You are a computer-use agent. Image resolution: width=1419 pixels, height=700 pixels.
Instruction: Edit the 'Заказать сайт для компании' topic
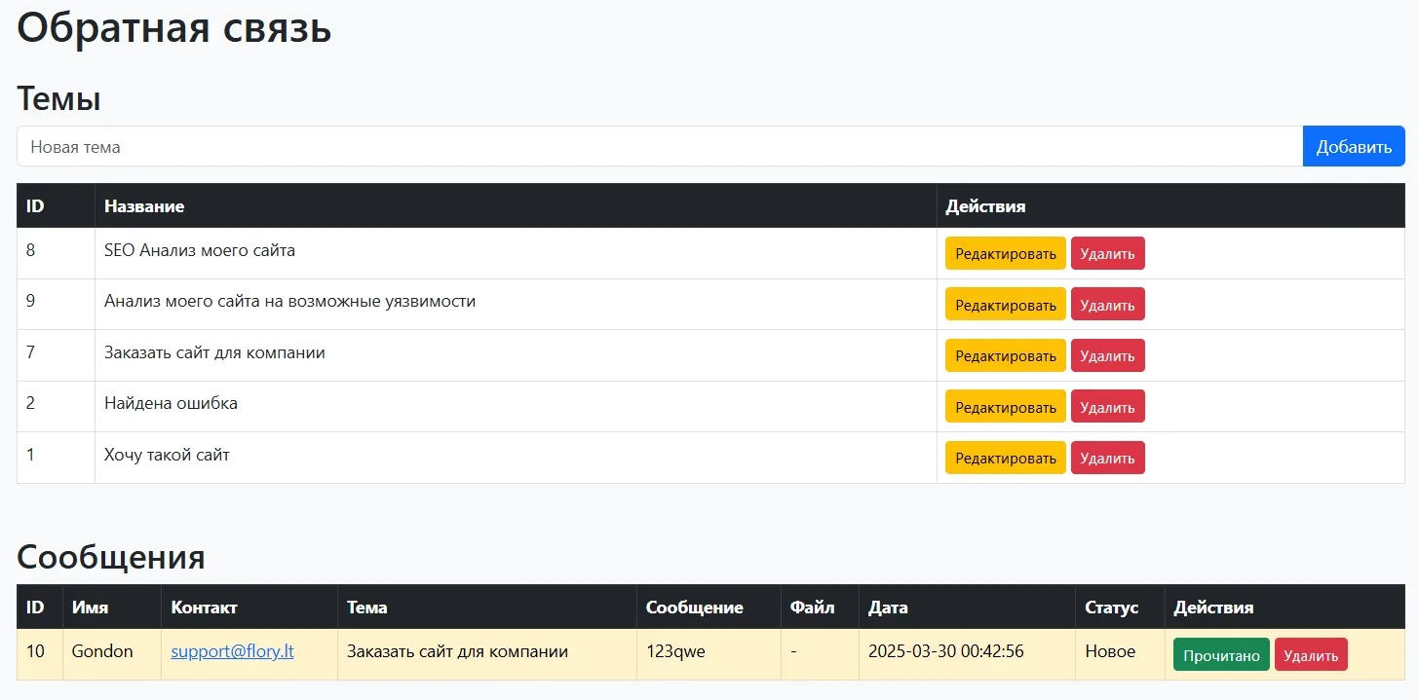[x=1005, y=356]
